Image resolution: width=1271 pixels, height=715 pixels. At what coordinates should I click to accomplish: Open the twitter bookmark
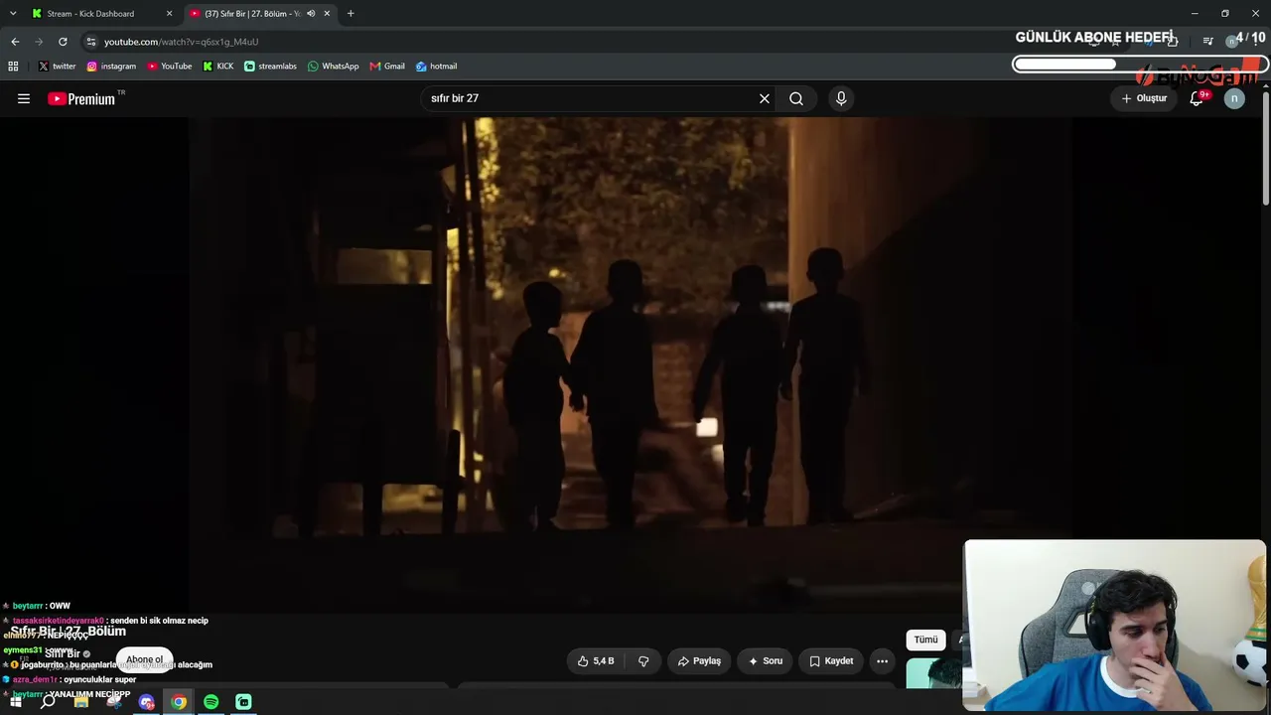pos(57,67)
